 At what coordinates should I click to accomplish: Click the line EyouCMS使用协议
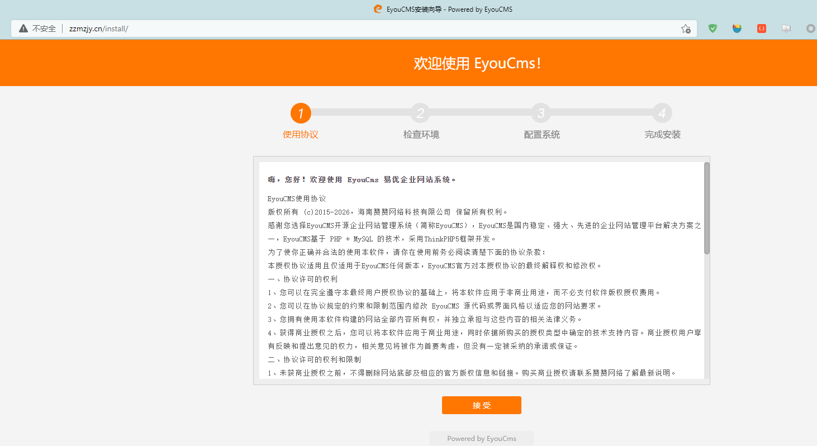297,199
